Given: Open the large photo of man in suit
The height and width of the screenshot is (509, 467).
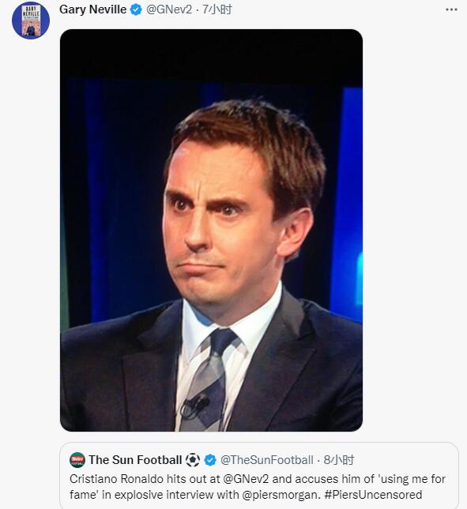Looking at the screenshot, I should [x=211, y=230].
